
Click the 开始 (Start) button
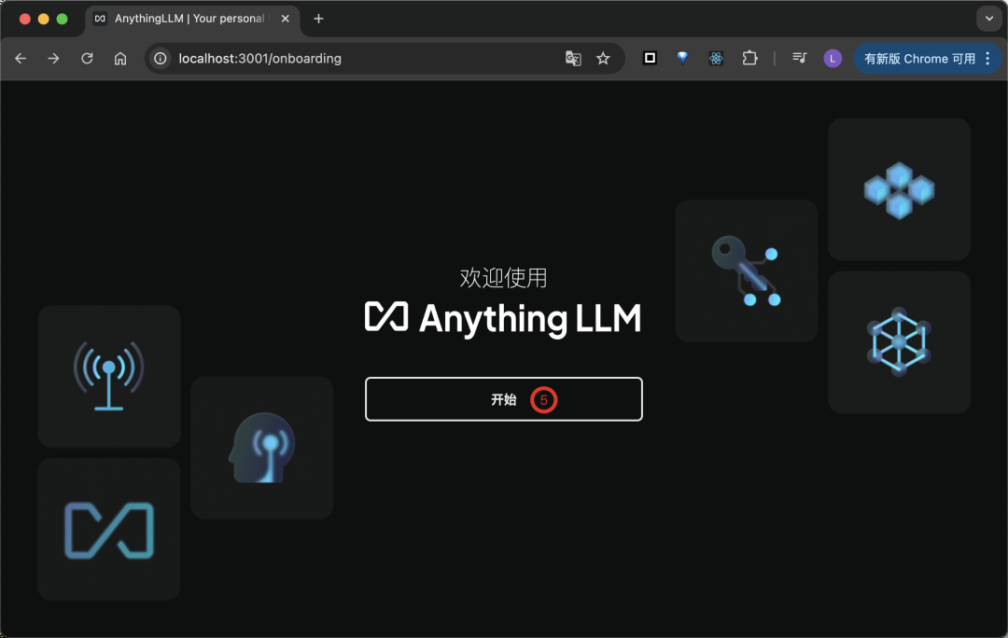503,399
